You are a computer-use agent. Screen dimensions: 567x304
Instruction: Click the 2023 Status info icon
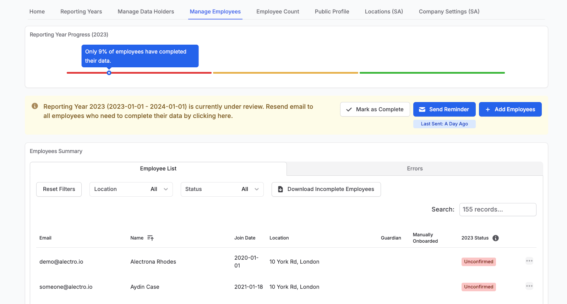(496, 238)
